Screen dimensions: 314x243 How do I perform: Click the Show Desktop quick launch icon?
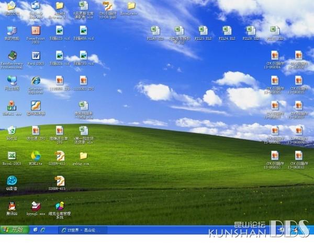pyautogui.click(x=35, y=230)
